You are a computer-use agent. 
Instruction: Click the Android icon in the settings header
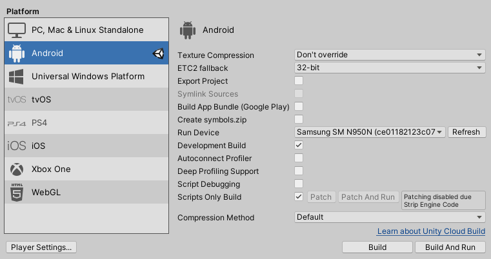pyautogui.click(x=188, y=30)
